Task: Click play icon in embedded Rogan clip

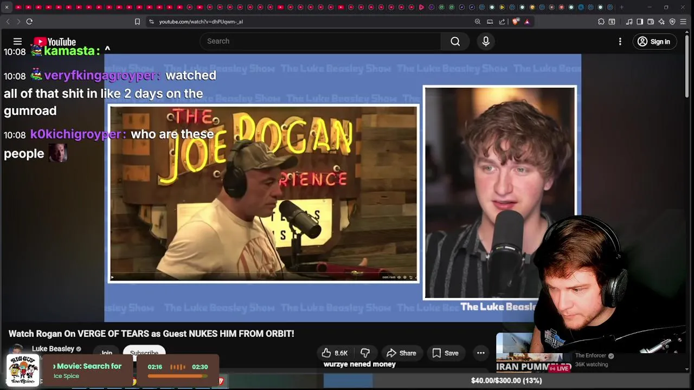Action: point(113,277)
